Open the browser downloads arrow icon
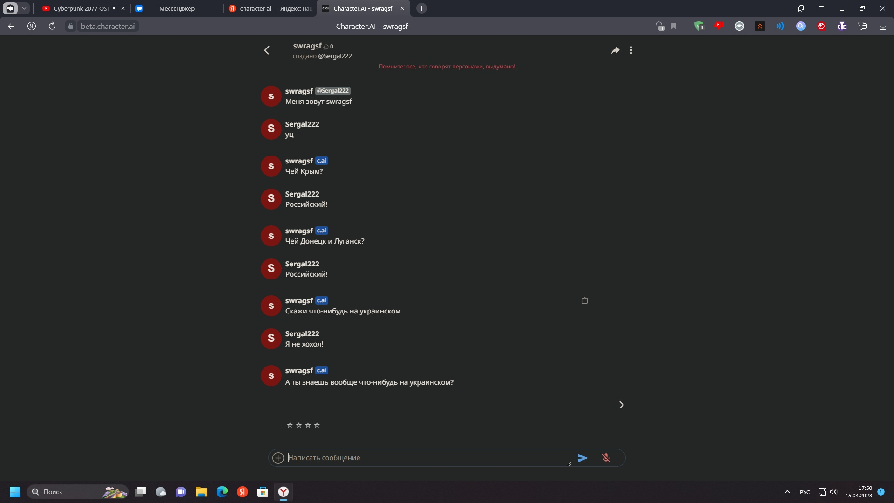The width and height of the screenshot is (894, 503). click(883, 26)
